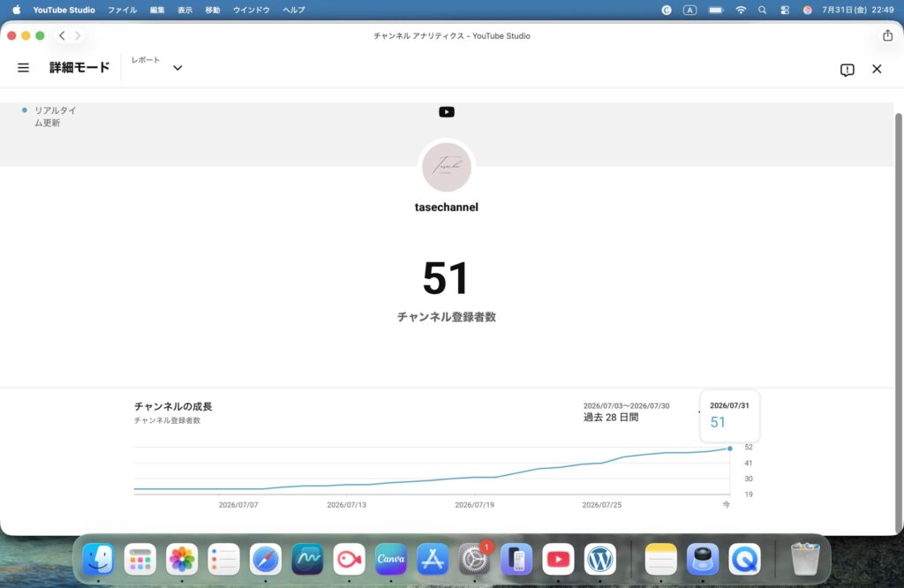
Task: Open Launchpad from the Dock
Action: [140, 559]
